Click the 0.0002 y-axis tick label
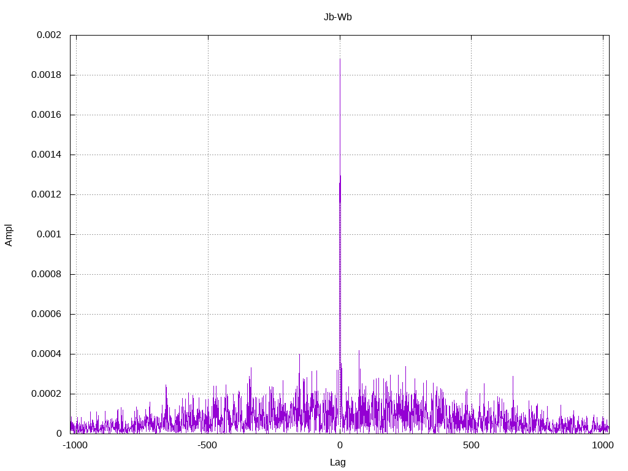Viewport: 628px width, 471px height. point(47,394)
